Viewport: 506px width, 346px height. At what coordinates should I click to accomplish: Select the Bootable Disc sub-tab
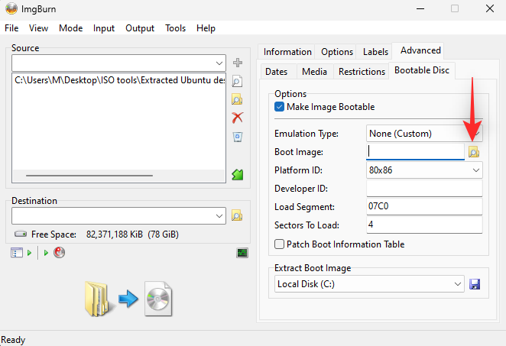422,70
